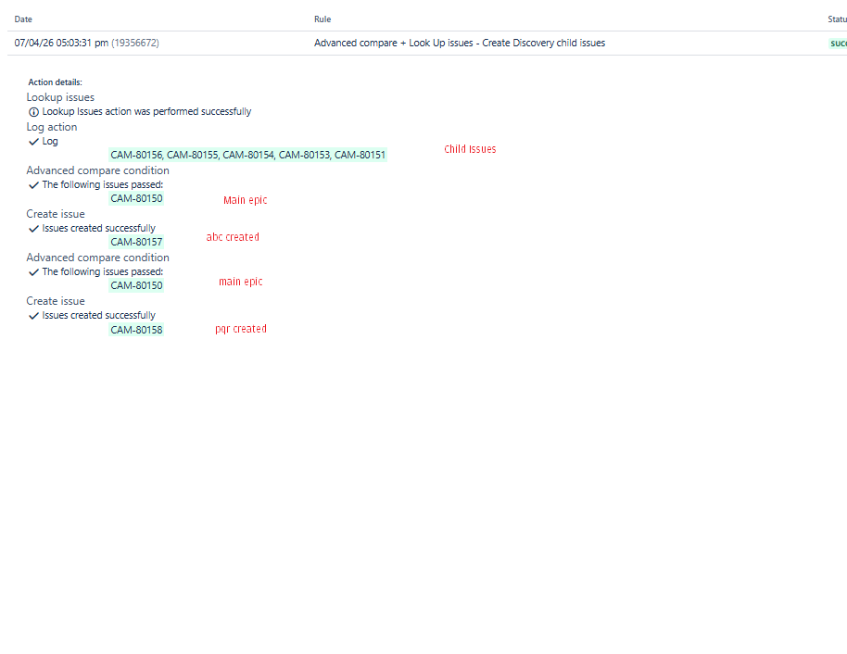This screenshot has height=654, width=847.
Task: Open the 'Create Discovery child issues' rule link
Action: [x=537, y=43]
